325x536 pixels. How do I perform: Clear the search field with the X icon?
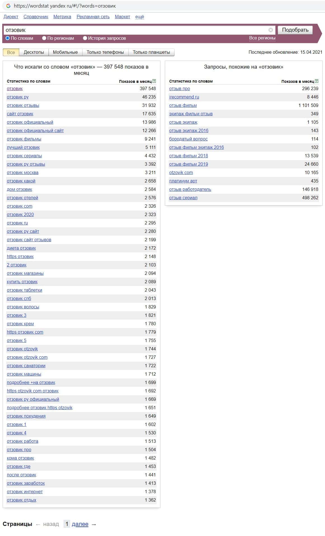coord(270,30)
